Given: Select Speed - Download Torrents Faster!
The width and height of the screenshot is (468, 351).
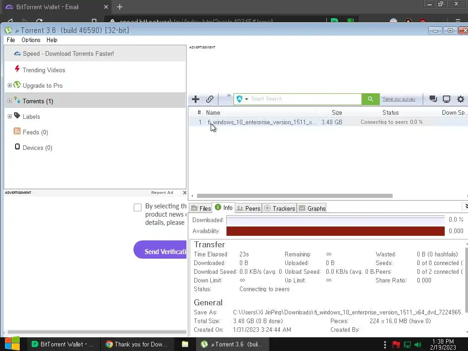Looking at the screenshot, I should 95,54.
